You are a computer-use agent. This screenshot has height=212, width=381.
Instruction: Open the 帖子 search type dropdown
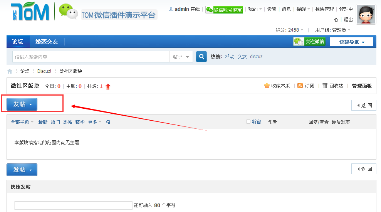[181, 57]
